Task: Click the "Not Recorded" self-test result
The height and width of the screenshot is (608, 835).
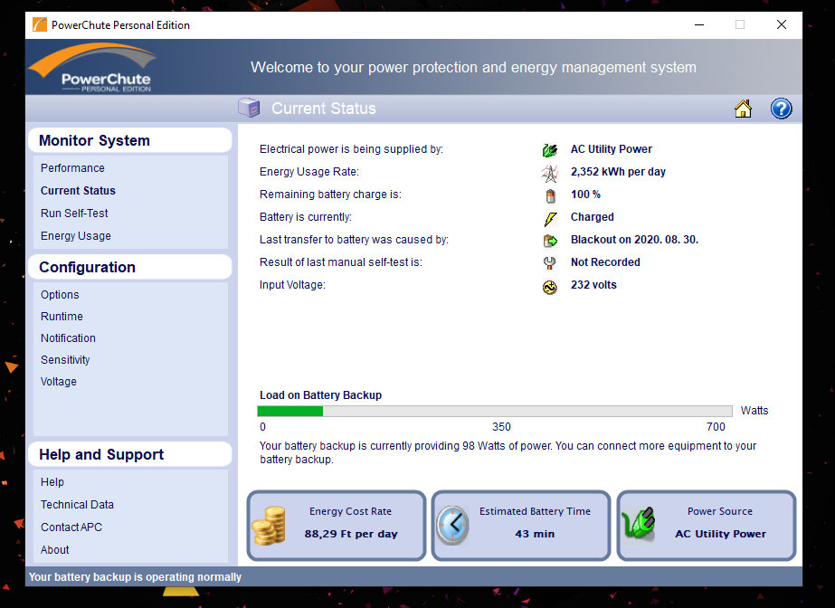Action: [x=605, y=262]
